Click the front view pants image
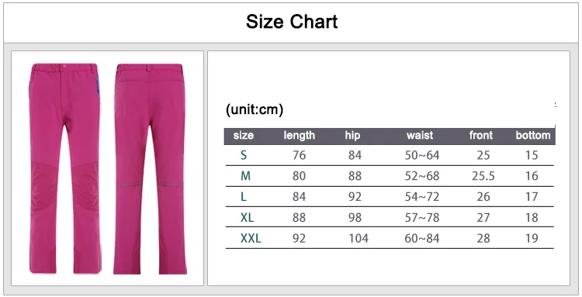 coord(65,168)
